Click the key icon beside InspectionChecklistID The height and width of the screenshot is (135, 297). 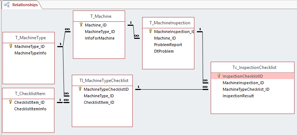pos(219,76)
